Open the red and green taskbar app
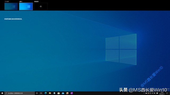 [67, 93]
